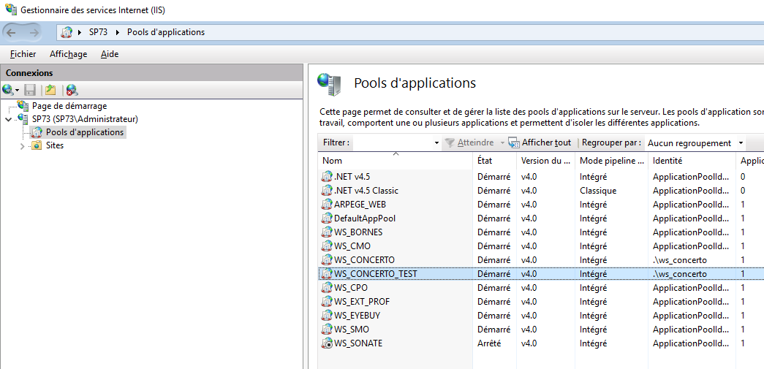The height and width of the screenshot is (369, 764).
Task: Collapse the SP73 server node
Action: point(9,119)
